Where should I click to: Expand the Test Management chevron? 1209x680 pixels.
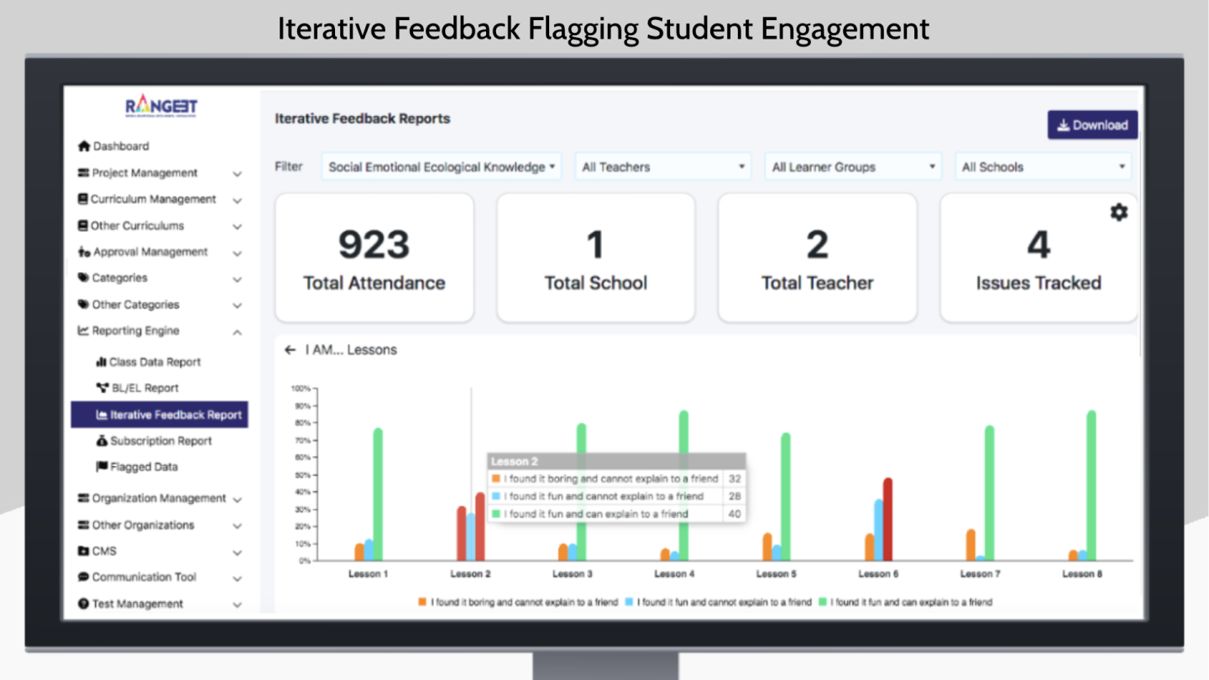237,605
